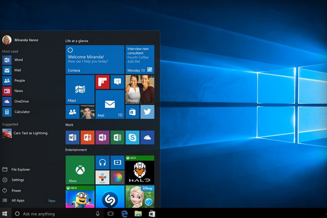327x218 pixels.
Task: Expand the All Apps list
Action: click(18, 200)
